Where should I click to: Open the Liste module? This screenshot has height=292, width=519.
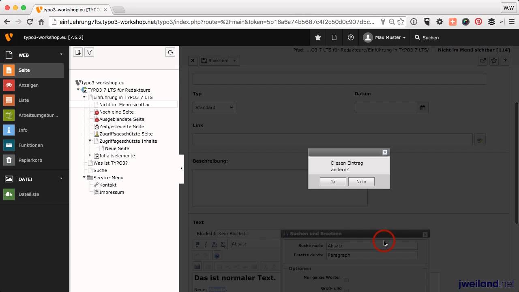point(32,100)
